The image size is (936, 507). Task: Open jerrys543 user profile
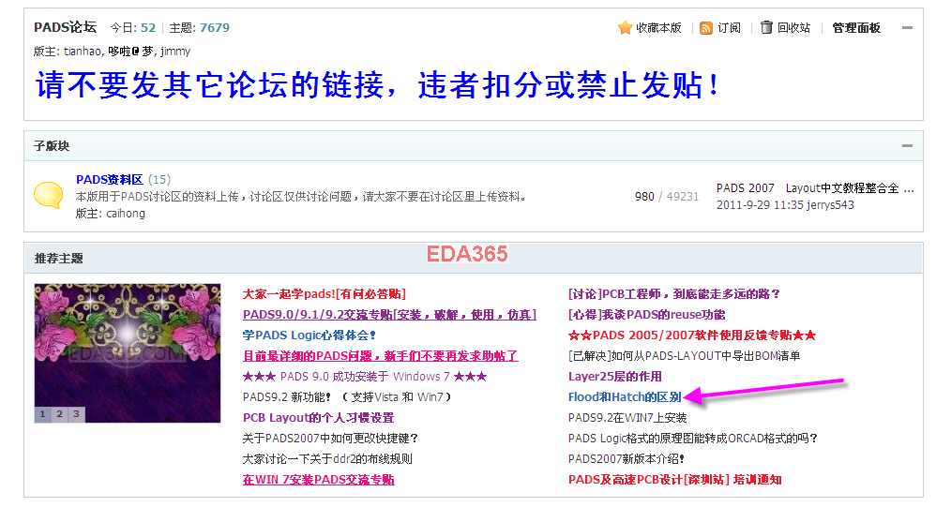[830, 205]
